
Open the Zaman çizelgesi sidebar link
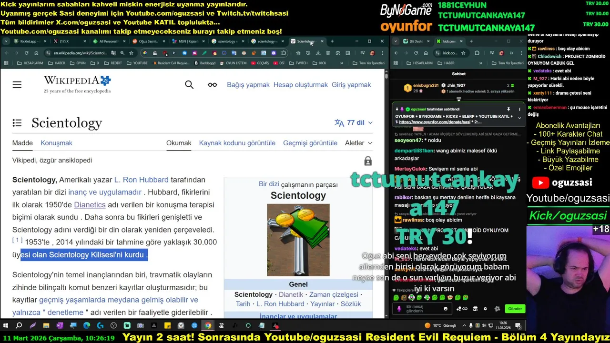334,294
